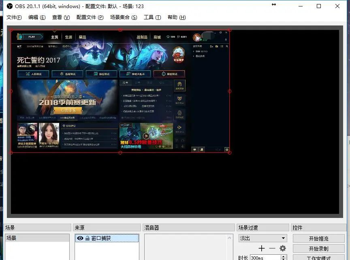Screen dimensions: 350x260
Task: Click the summoner avatar in client header
Action: pos(197,38)
